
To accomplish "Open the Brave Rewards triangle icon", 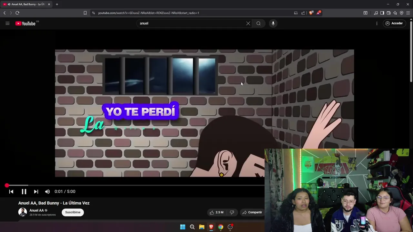I will pyautogui.click(x=318, y=13).
